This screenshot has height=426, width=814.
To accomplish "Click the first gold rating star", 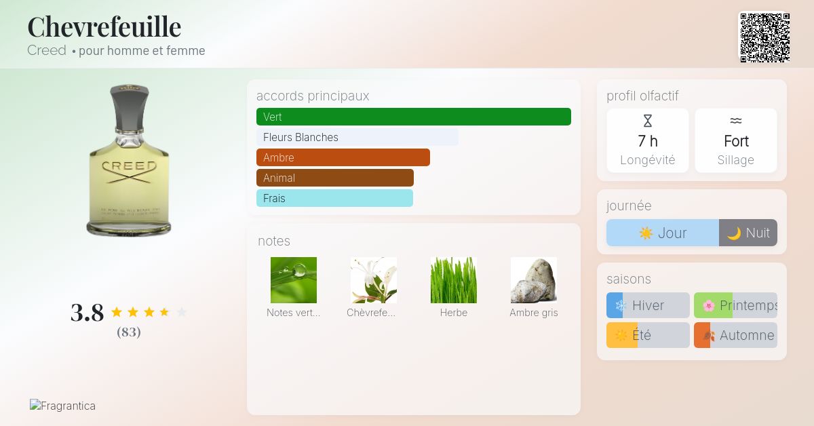I will pyautogui.click(x=117, y=312).
